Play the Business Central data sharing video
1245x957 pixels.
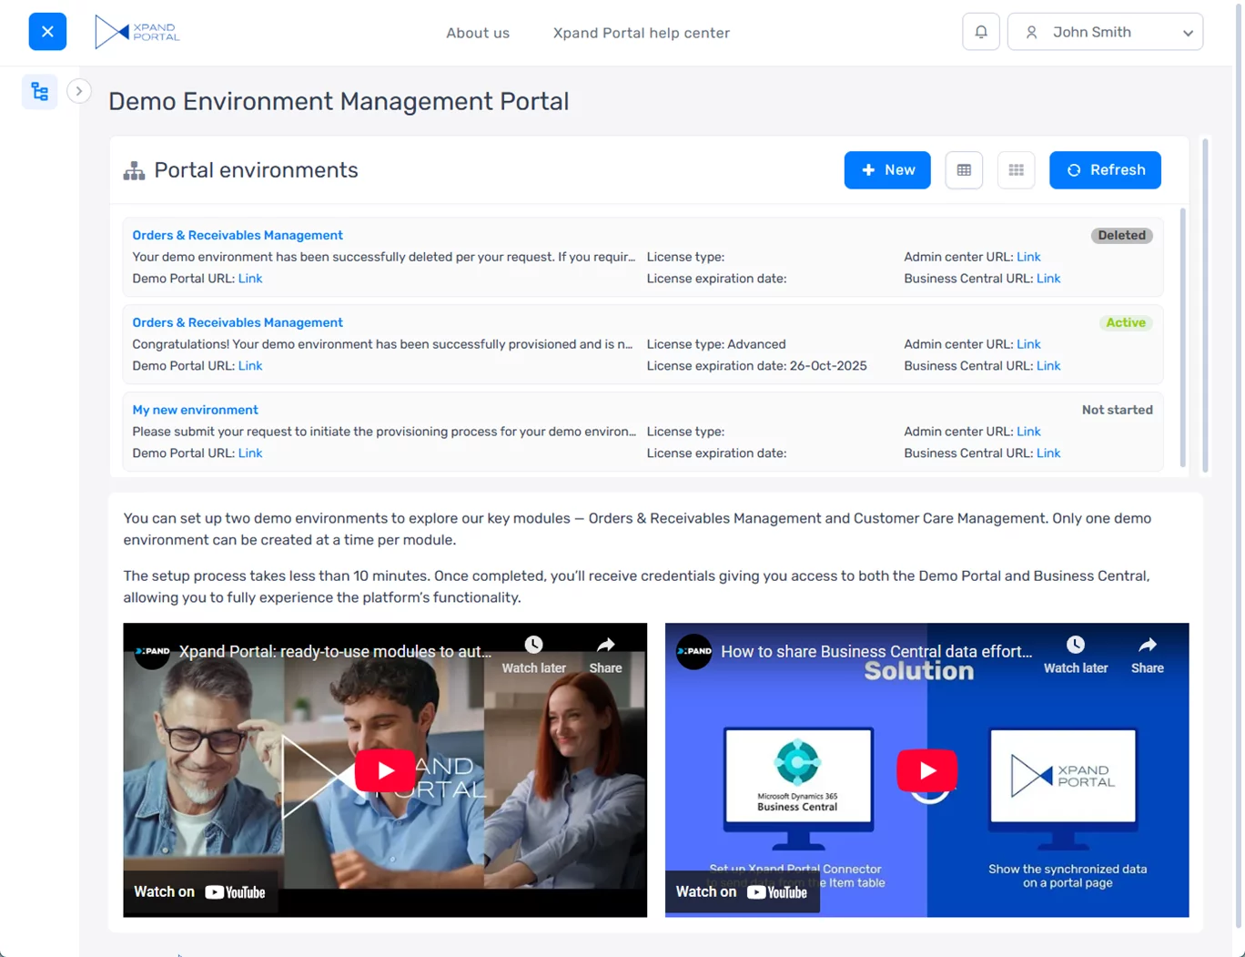point(926,770)
